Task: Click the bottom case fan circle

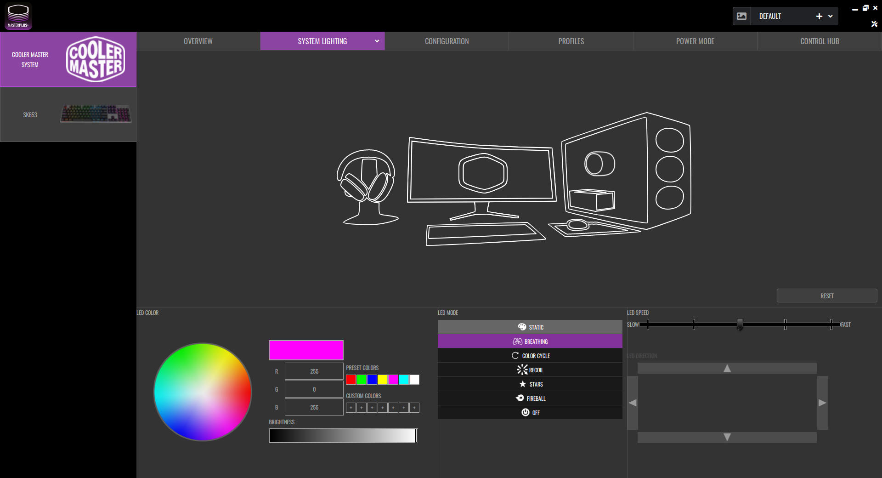Action: 669,197
